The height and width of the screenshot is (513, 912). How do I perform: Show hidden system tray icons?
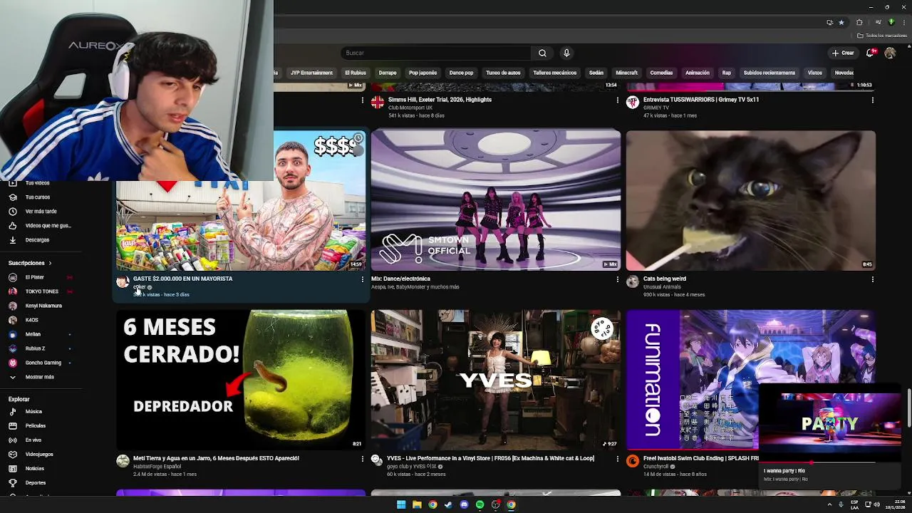pyautogui.click(x=829, y=504)
